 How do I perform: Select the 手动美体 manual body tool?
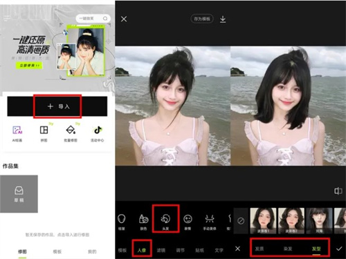point(210,222)
